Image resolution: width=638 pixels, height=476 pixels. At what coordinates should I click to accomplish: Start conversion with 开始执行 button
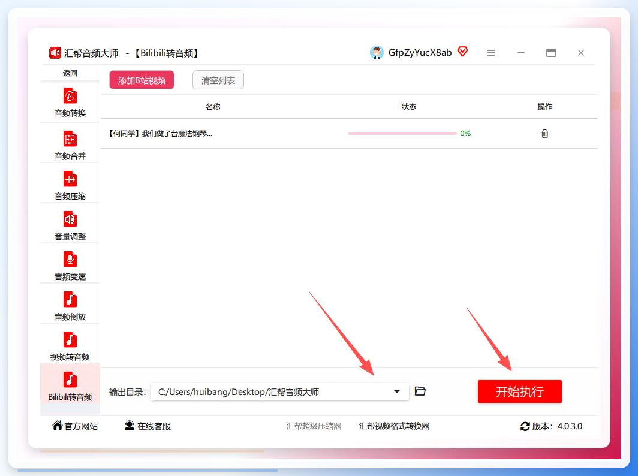[x=520, y=391]
